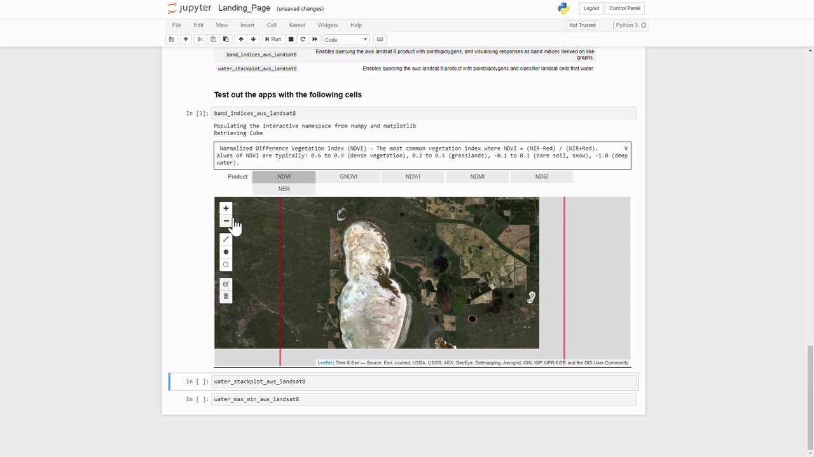Restart kernel and run all with fast-forward icon
The width and height of the screenshot is (814, 457).
tap(315, 39)
